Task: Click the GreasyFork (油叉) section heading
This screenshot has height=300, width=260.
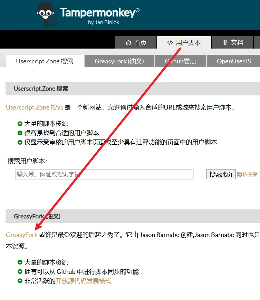Action: (37, 216)
